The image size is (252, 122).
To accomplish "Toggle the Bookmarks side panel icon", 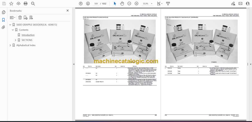I will tap(3, 20).
